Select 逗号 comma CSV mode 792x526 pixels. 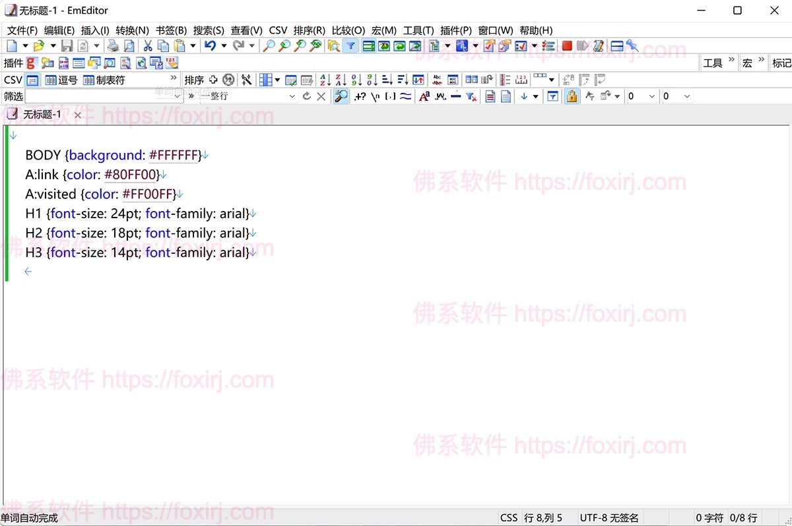pos(61,80)
